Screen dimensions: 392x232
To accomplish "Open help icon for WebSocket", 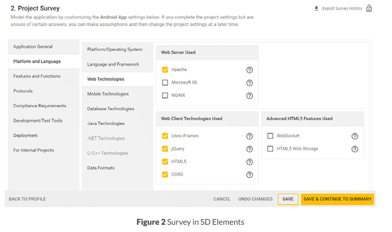I will (x=354, y=136).
